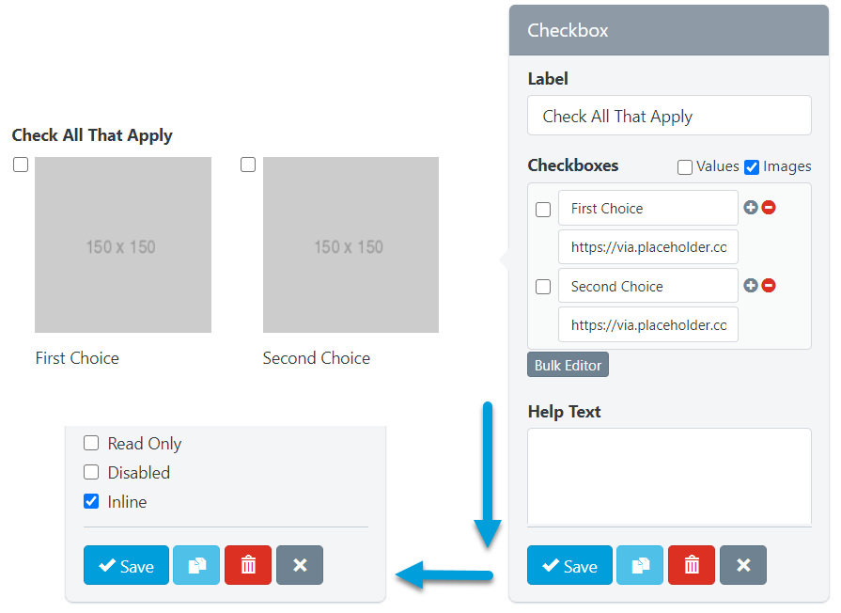Click the copy icon below the Inline option
This screenshot has height=613, width=841.
(x=196, y=565)
